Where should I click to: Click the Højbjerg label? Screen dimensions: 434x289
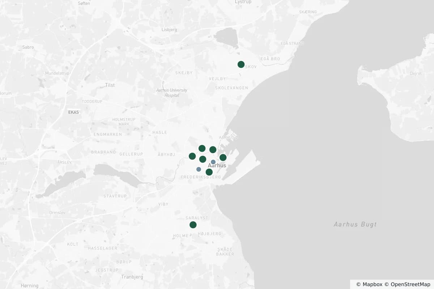pyautogui.click(x=209, y=234)
